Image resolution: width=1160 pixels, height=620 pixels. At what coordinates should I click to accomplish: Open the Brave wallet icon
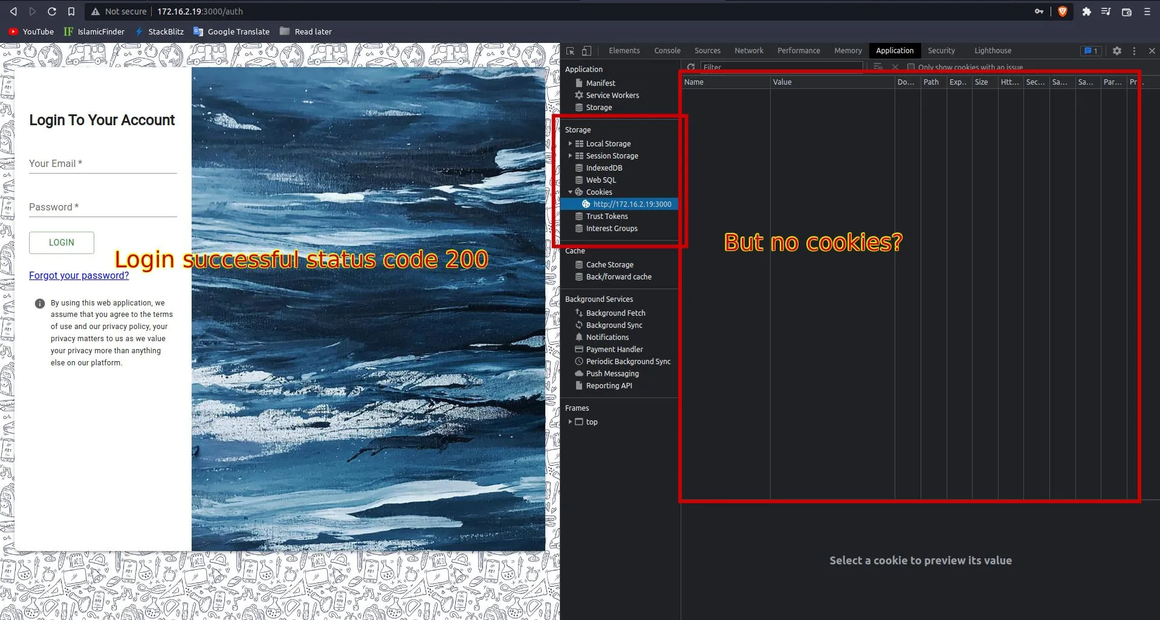pos(1127,11)
